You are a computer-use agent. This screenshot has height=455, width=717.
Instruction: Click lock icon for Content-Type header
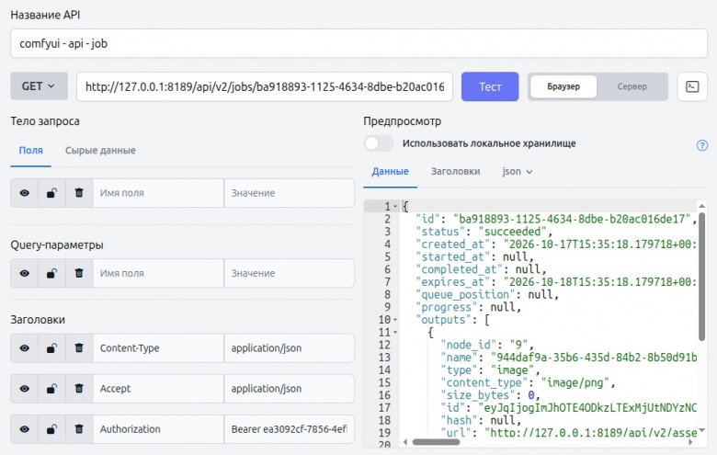coord(51,348)
